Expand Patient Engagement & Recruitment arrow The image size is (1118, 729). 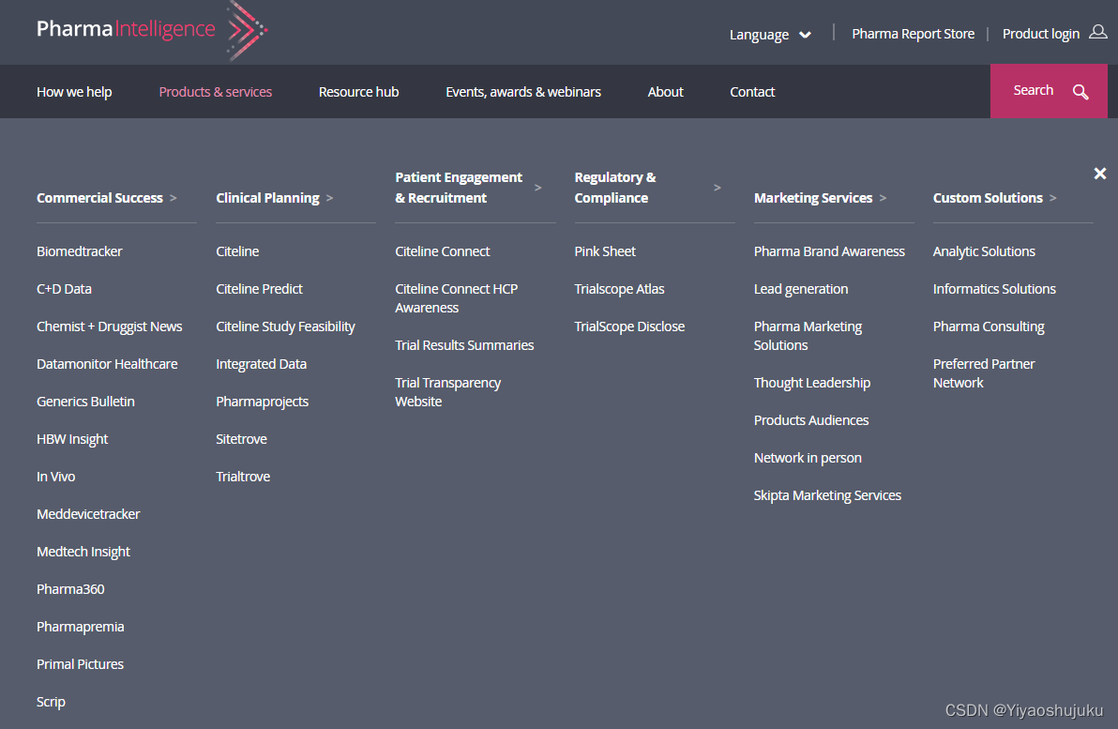pyautogui.click(x=537, y=188)
